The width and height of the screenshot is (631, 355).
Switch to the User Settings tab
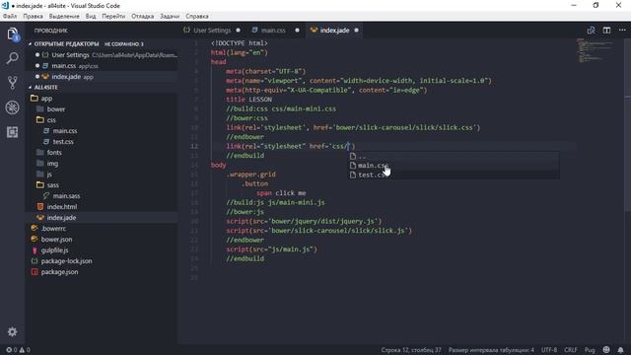(212, 31)
